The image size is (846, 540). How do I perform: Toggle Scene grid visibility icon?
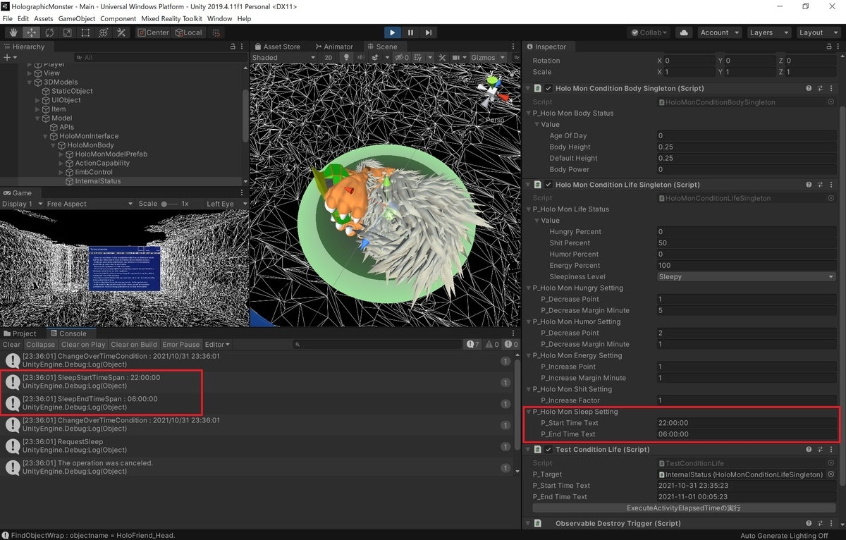pyautogui.click(x=419, y=57)
